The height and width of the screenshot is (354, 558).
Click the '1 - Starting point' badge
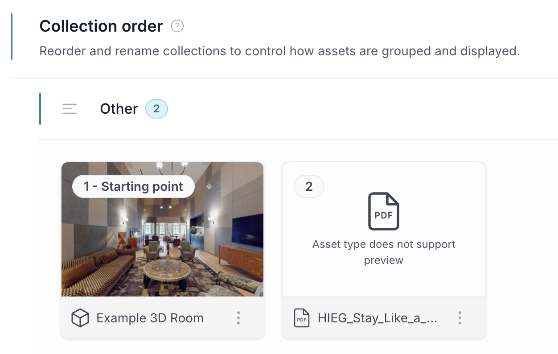[133, 186]
